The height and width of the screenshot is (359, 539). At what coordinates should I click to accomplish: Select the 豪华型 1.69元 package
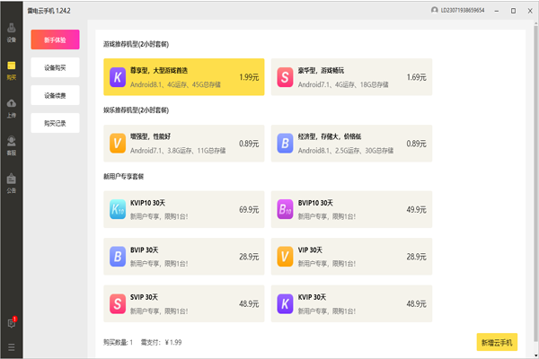[351, 77]
